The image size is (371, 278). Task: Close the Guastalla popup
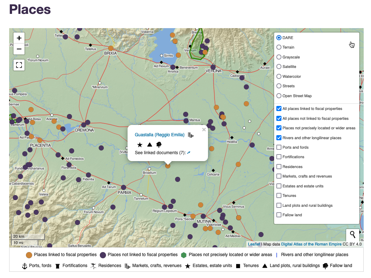coord(204,130)
